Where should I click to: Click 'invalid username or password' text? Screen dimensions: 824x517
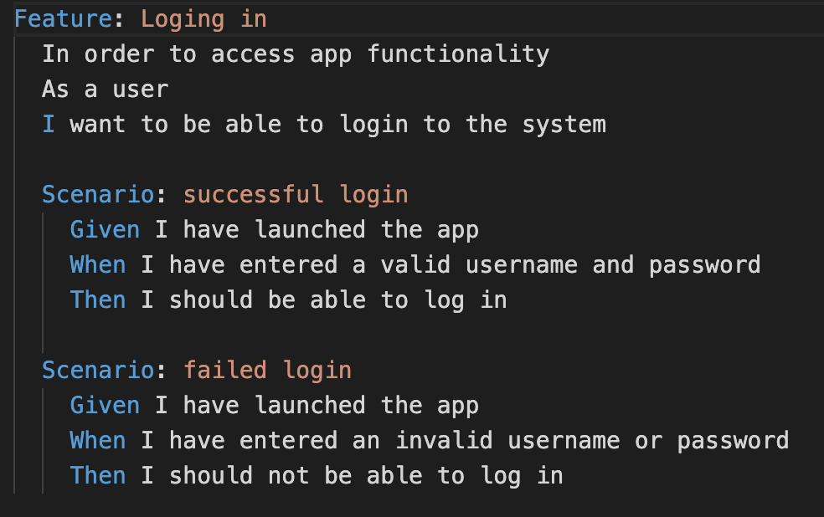point(592,442)
